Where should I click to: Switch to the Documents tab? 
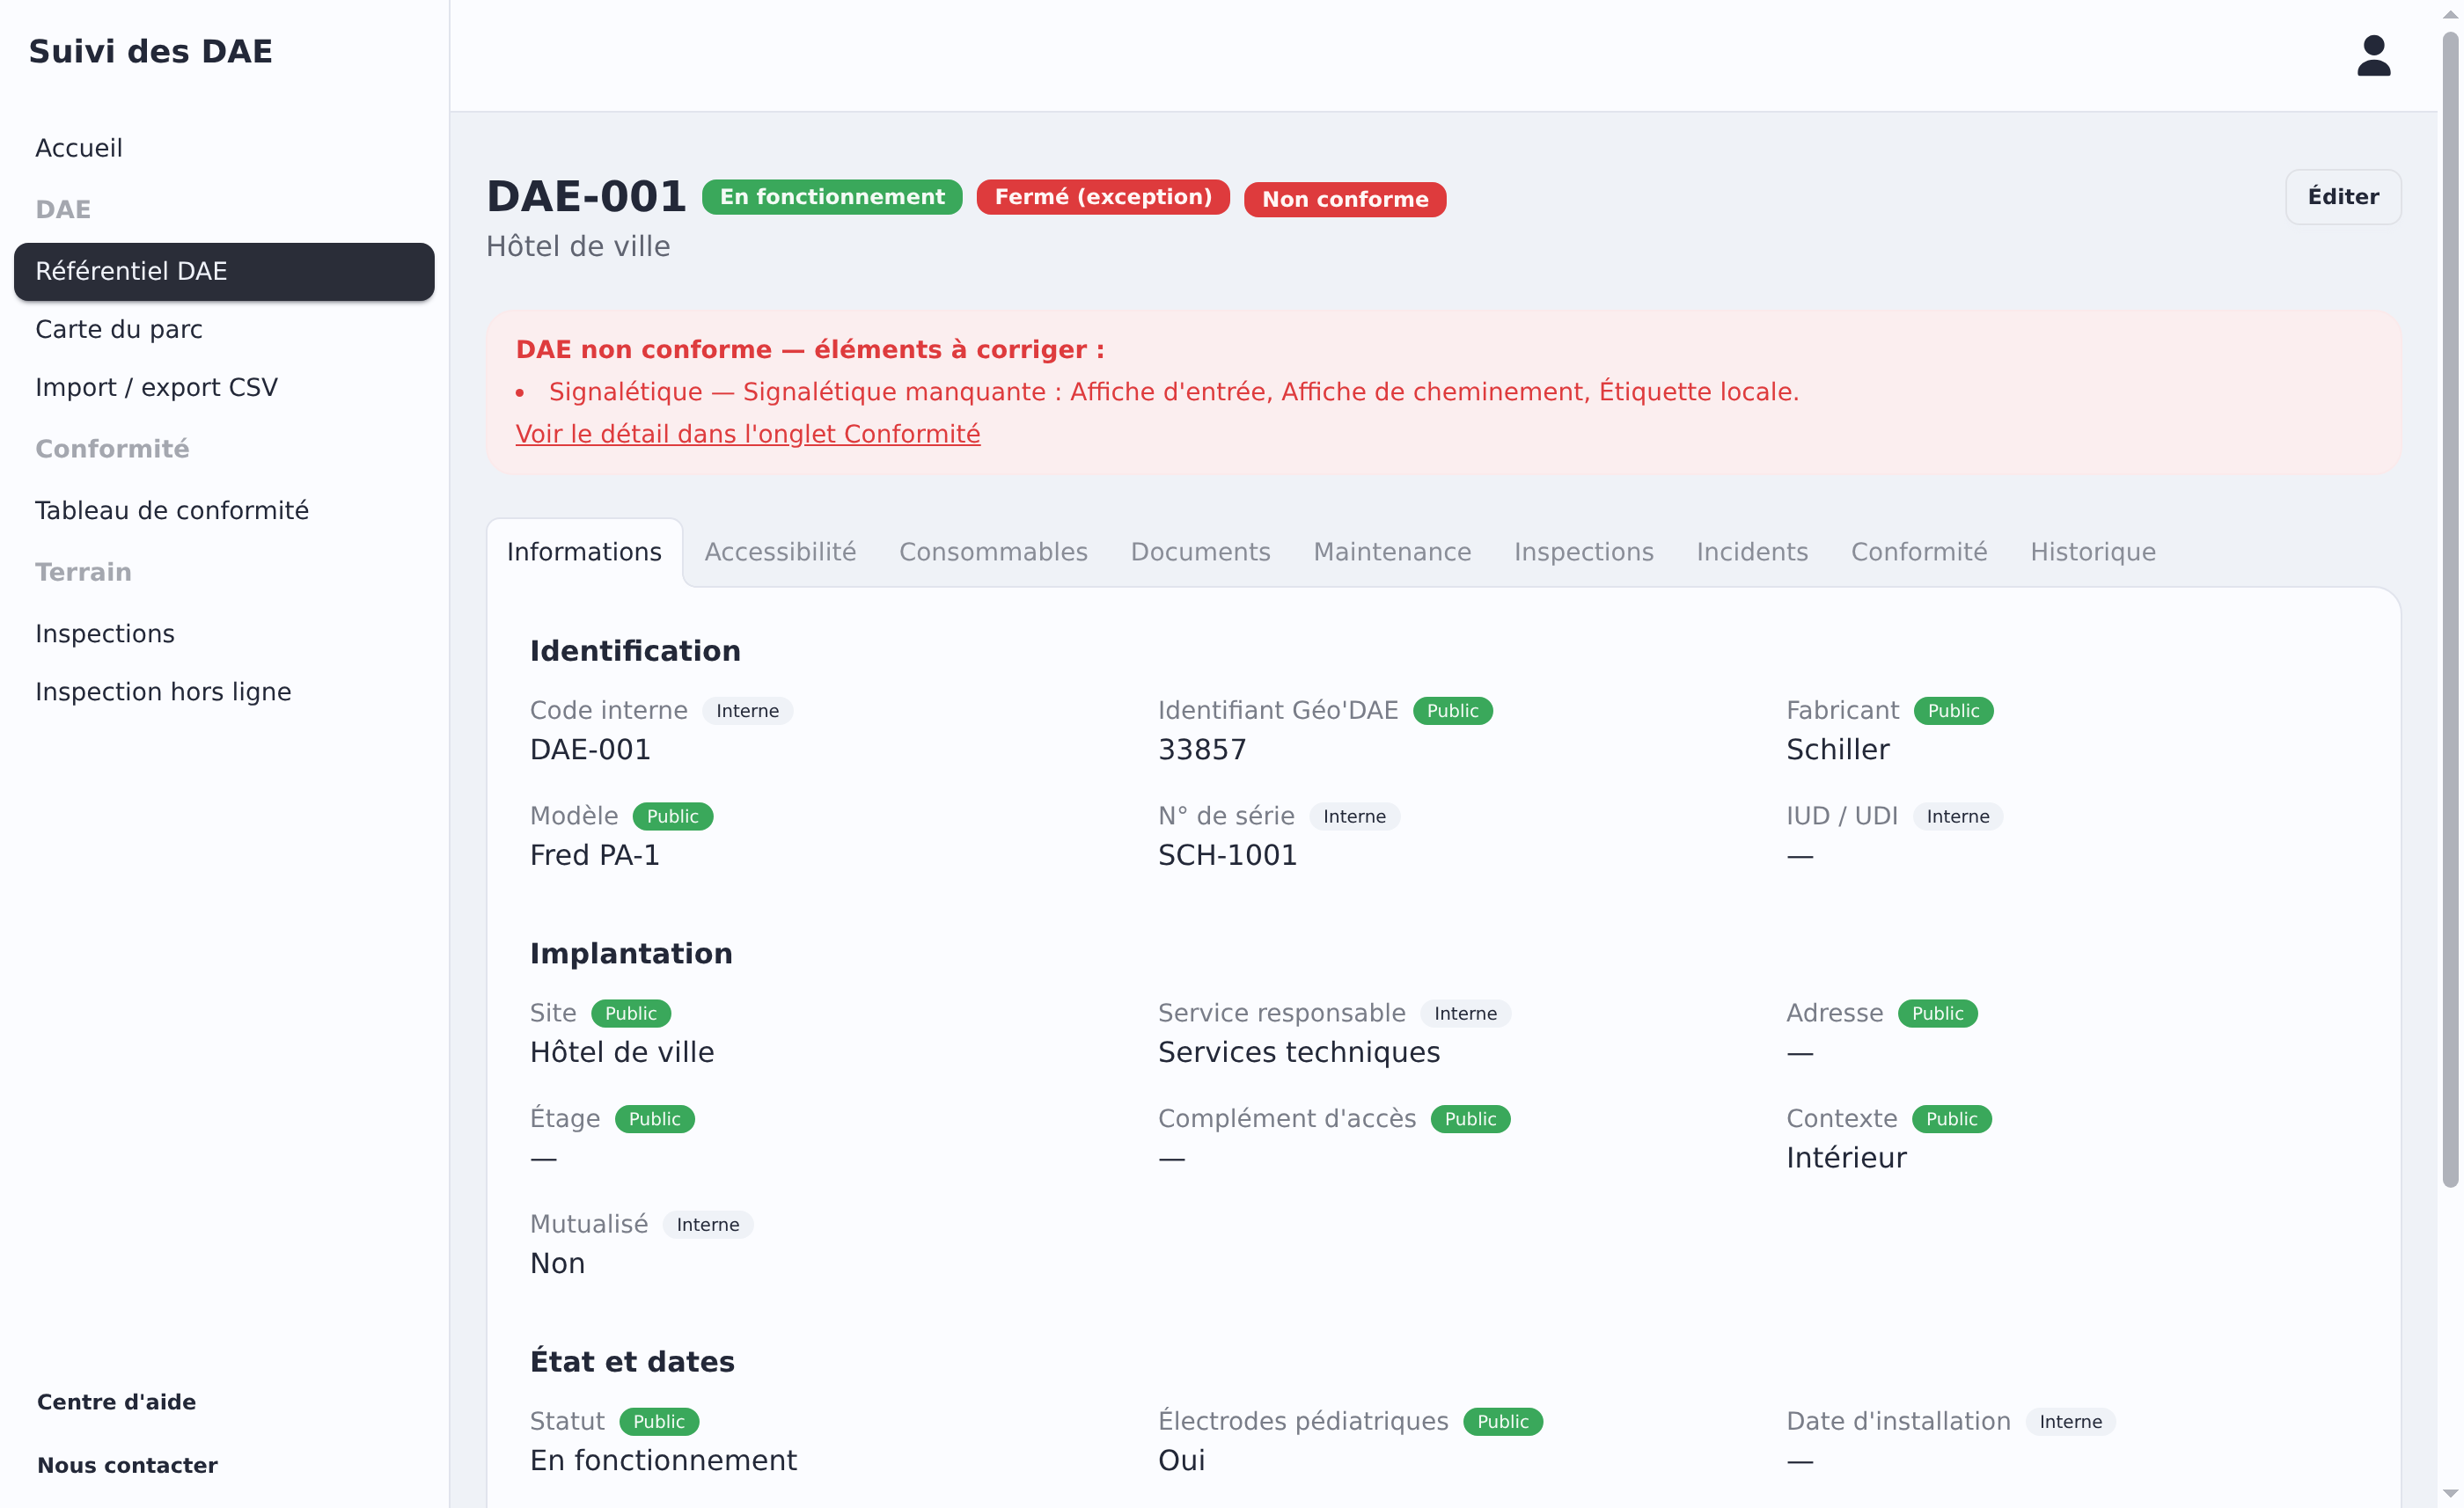tap(1200, 552)
